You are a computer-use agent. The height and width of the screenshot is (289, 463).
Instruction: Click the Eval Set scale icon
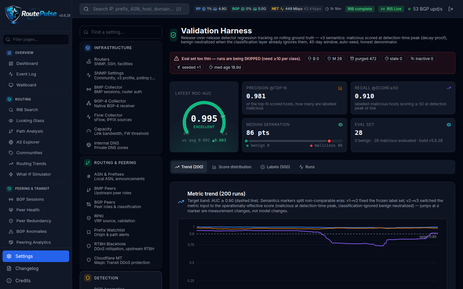tap(449, 125)
